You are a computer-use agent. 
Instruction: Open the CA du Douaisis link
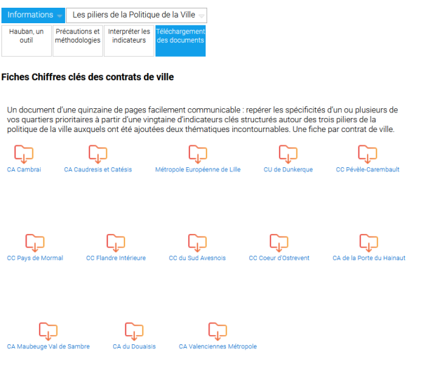point(134,346)
